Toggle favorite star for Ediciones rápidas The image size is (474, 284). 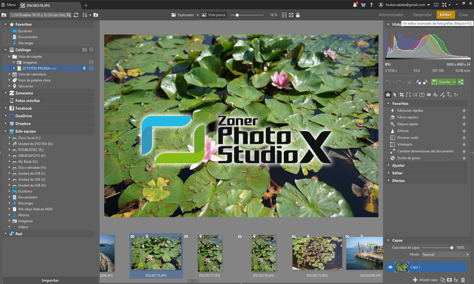(464, 110)
